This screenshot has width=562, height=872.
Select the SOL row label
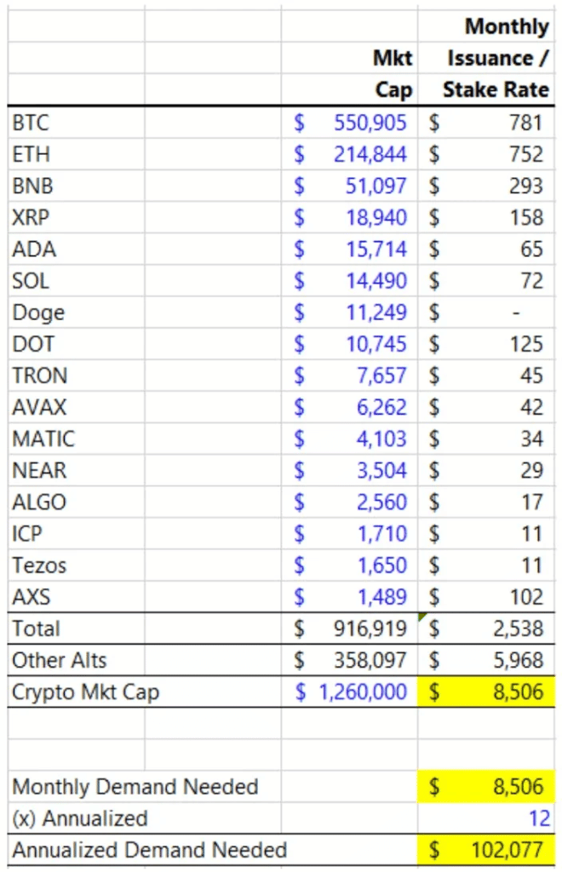pyautogui.click(x=31, y=281)
